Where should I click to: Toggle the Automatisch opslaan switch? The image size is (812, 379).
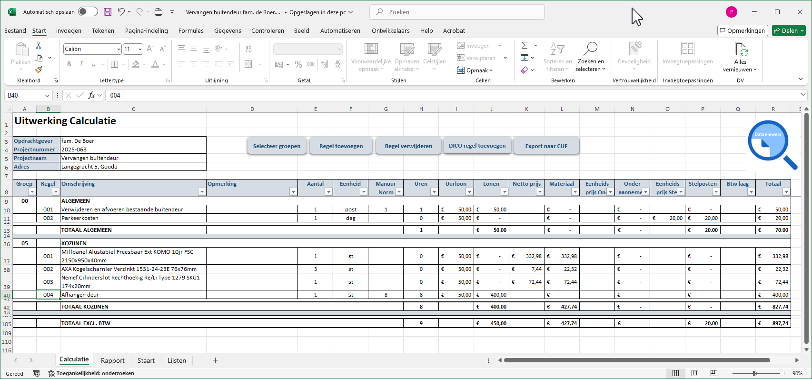coord(88,12)
